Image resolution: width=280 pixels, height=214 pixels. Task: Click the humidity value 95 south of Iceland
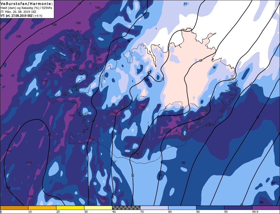coord(183,163)
